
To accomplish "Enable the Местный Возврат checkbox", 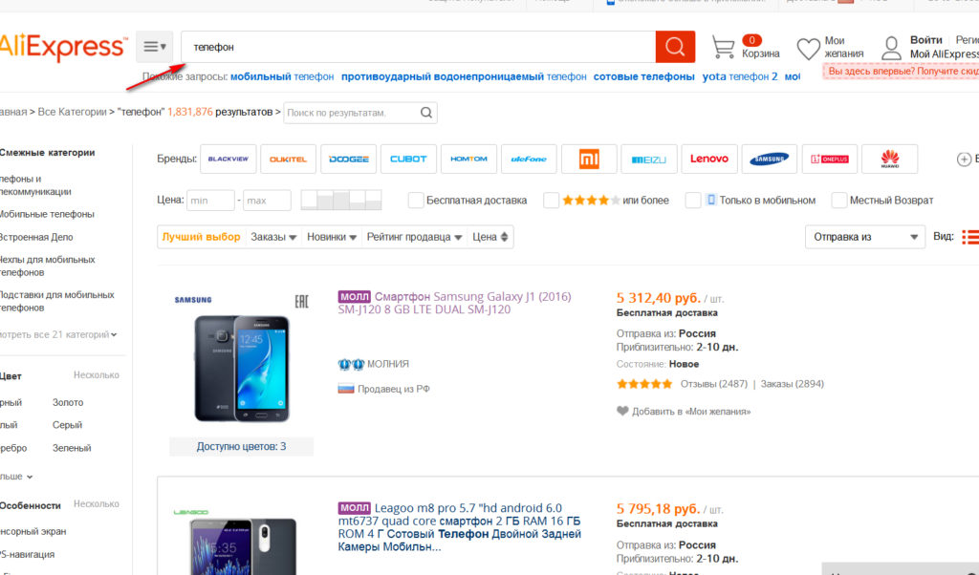I will point(839,201).
